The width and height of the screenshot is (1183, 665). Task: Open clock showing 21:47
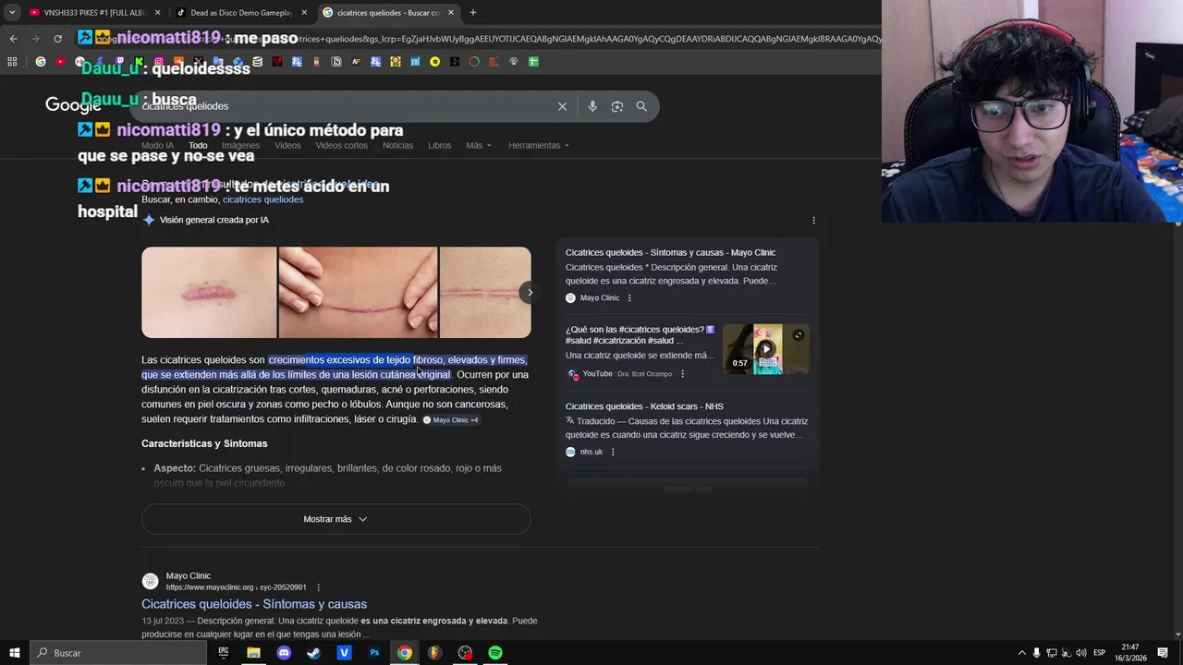[1130, 653]
